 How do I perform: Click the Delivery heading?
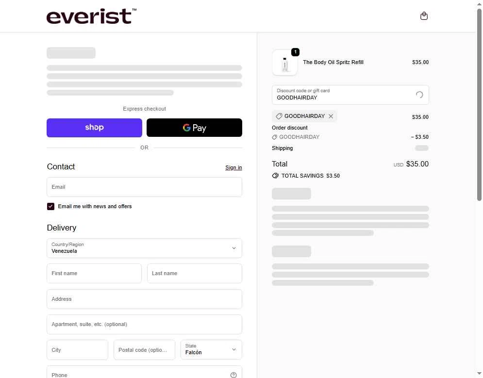[61, 228]
